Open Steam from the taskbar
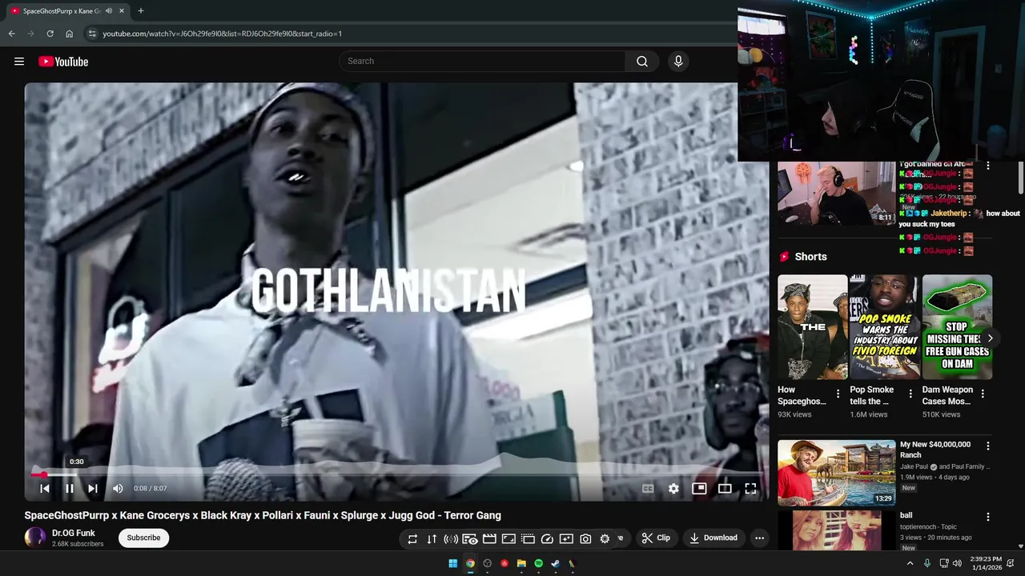 coord(555,563)
